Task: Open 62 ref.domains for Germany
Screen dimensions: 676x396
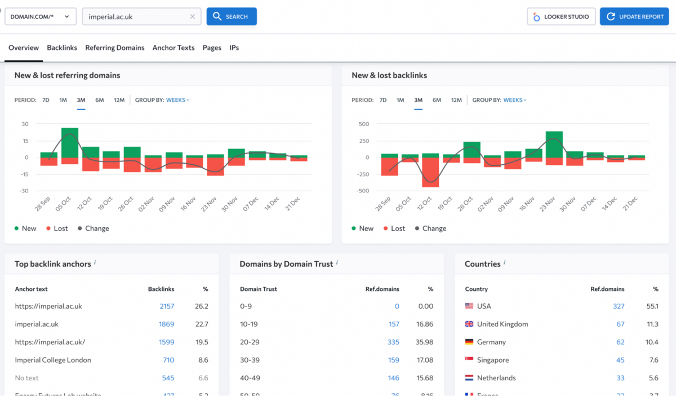Action: tap(621, 342)
